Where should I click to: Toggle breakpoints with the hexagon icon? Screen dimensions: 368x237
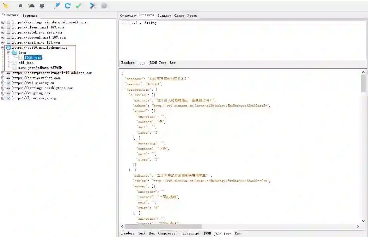42,6
